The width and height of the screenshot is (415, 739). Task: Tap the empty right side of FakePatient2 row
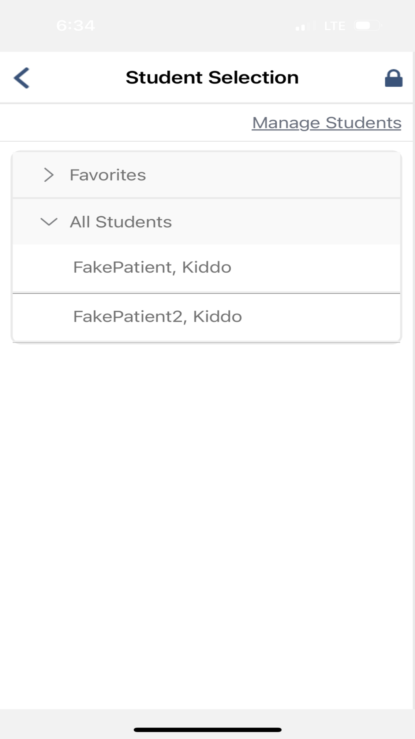332,317
